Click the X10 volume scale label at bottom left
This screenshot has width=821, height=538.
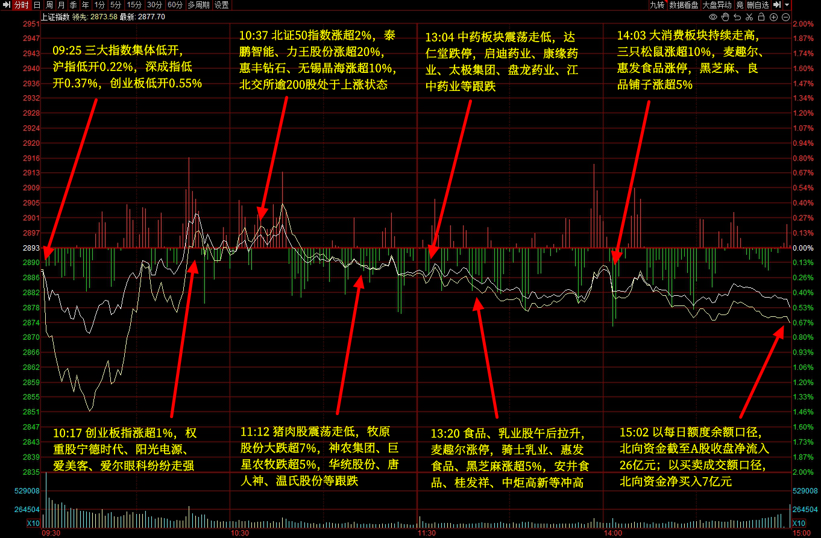[34, 523]
